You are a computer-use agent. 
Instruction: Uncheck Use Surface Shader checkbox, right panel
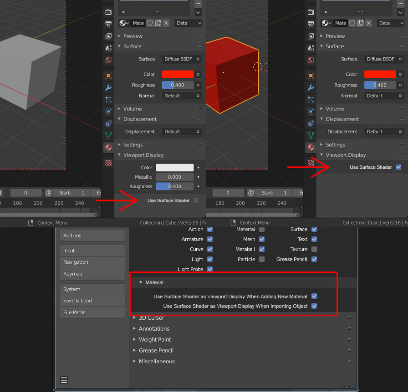tap(398, 167)
